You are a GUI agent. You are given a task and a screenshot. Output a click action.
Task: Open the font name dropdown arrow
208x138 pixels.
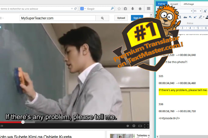tap(191, 11)
